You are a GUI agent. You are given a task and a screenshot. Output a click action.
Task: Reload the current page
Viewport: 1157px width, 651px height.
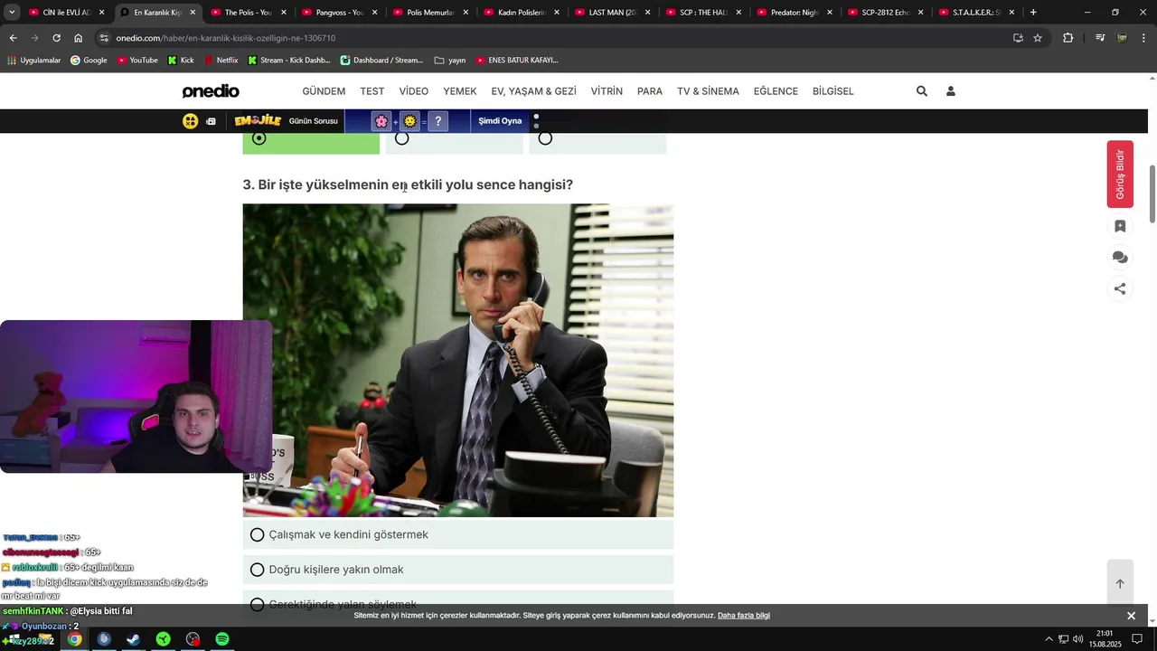pyautogui.click(x=56, y=38)
